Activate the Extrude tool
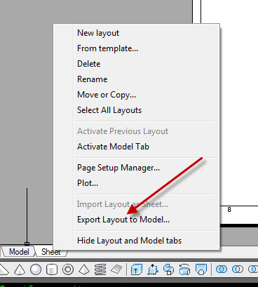This screenshot has width=258, height=287. [x=137, y=269]
